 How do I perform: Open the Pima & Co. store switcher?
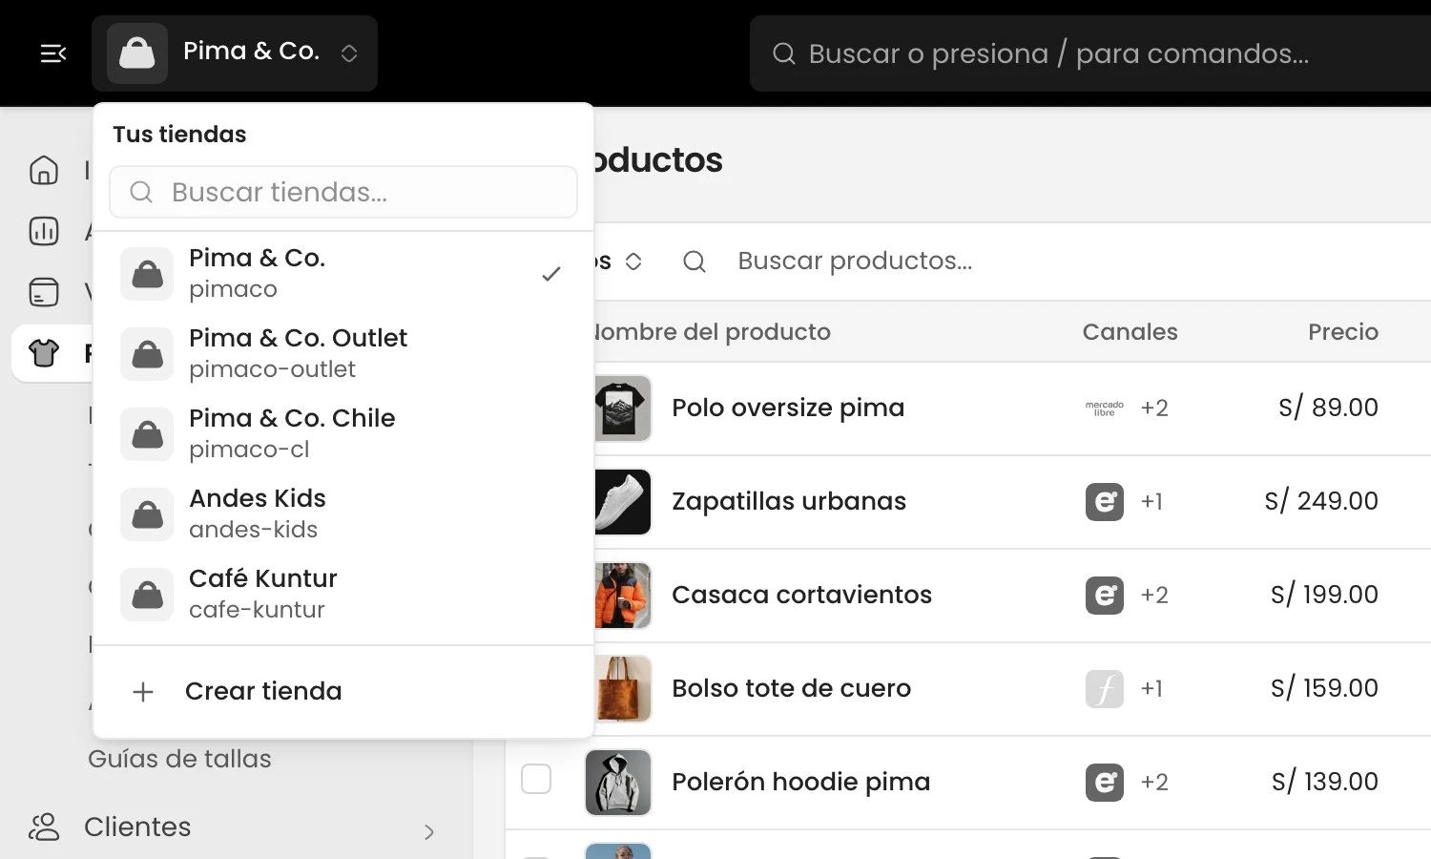click(x=235, y=53)
